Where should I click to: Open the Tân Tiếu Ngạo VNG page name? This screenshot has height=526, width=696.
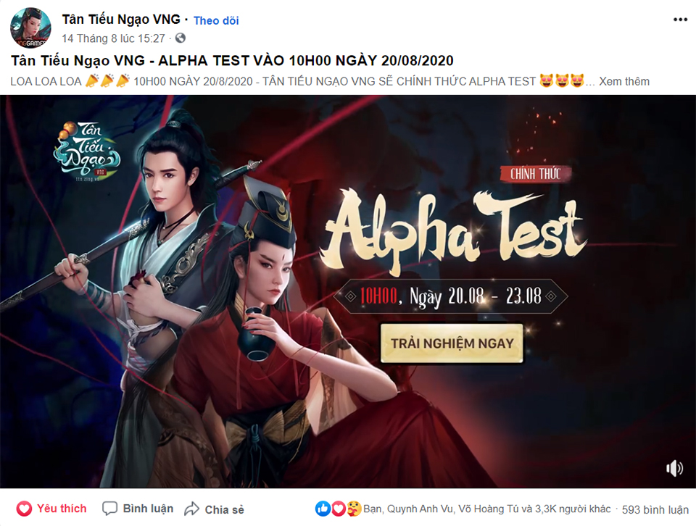point(121,20)
